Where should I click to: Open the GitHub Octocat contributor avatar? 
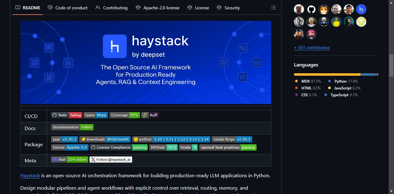click(x=311, y=9)
